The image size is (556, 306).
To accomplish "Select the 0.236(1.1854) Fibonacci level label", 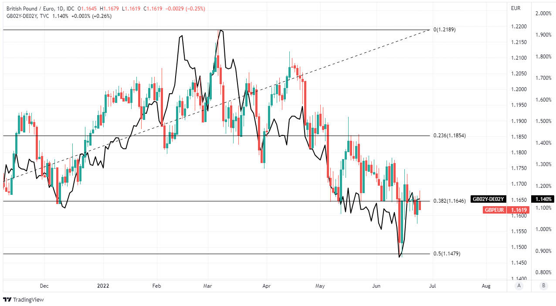I will click(x=449, y=136).
